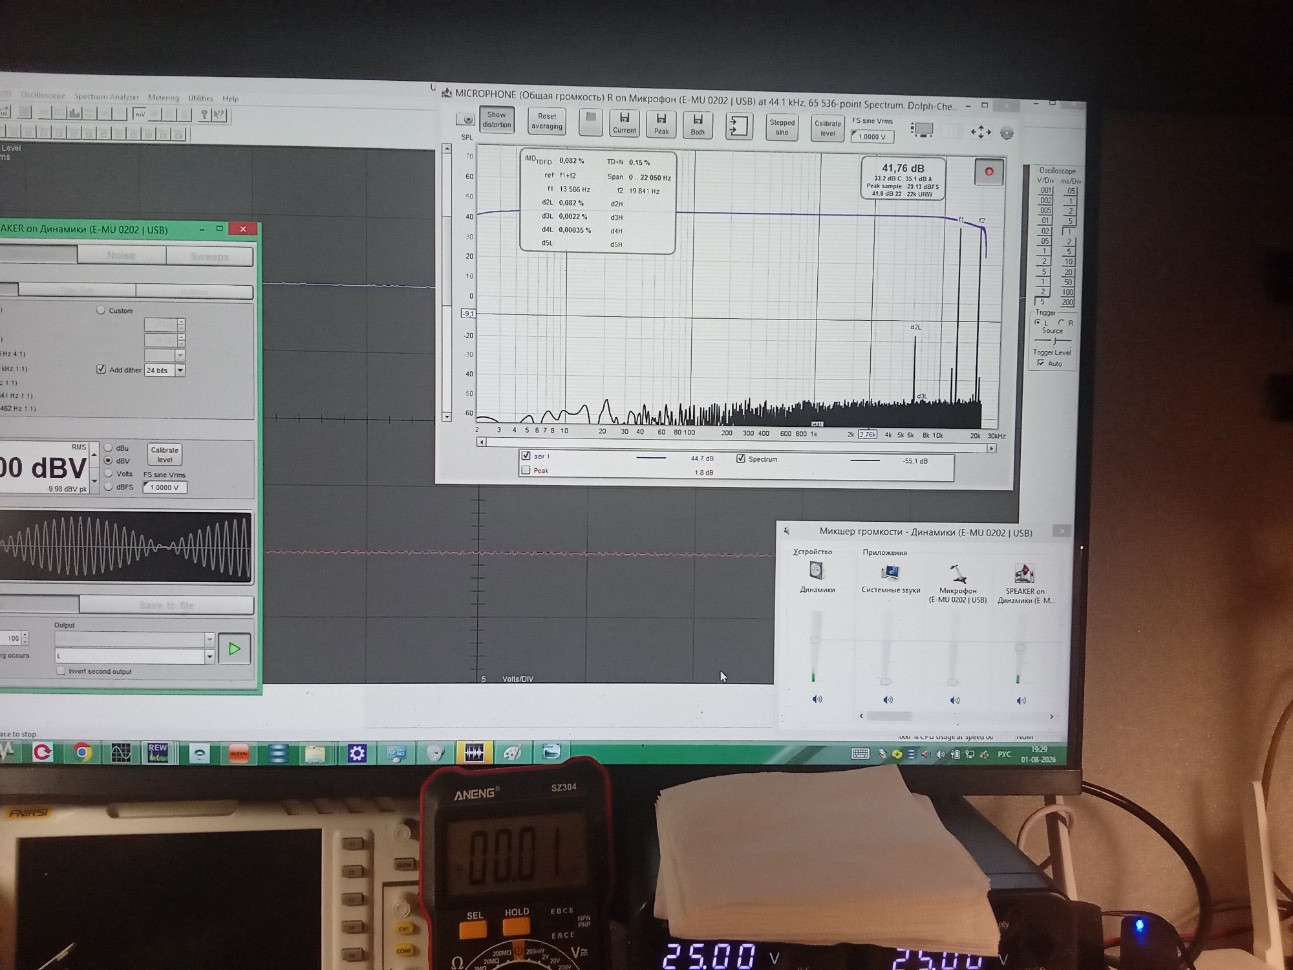This screenshot has height=970, width=1293.
Task: Click the red record button on graph
Action: (x=988, y=172)
